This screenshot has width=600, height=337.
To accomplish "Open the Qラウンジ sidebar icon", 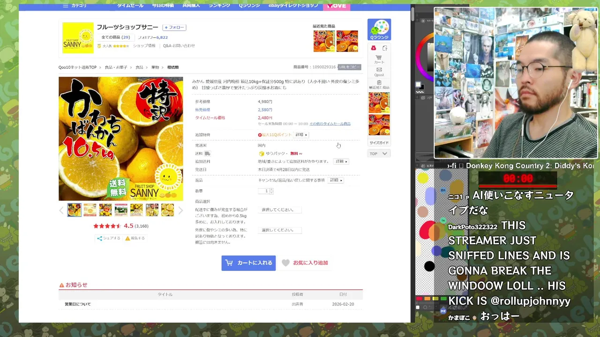I will (379, 29).
